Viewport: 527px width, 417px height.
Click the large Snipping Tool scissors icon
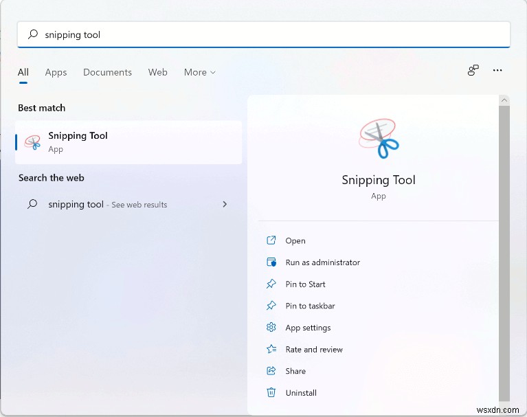[379, 139]
